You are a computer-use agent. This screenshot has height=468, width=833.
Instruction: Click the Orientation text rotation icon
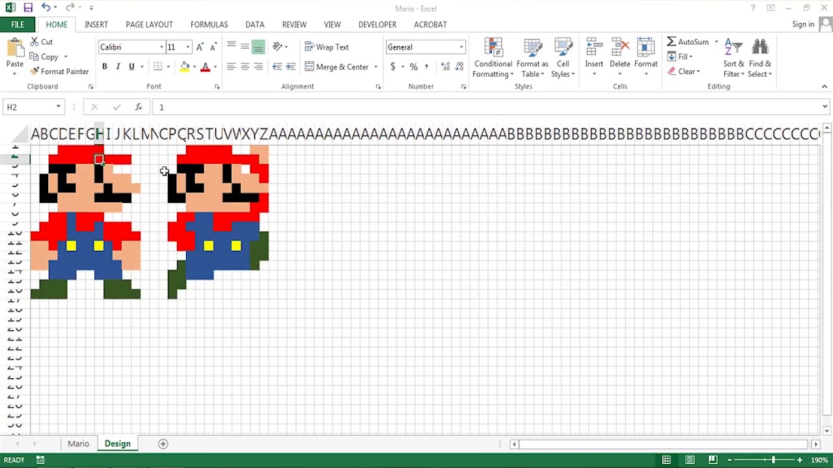(278, 47)
